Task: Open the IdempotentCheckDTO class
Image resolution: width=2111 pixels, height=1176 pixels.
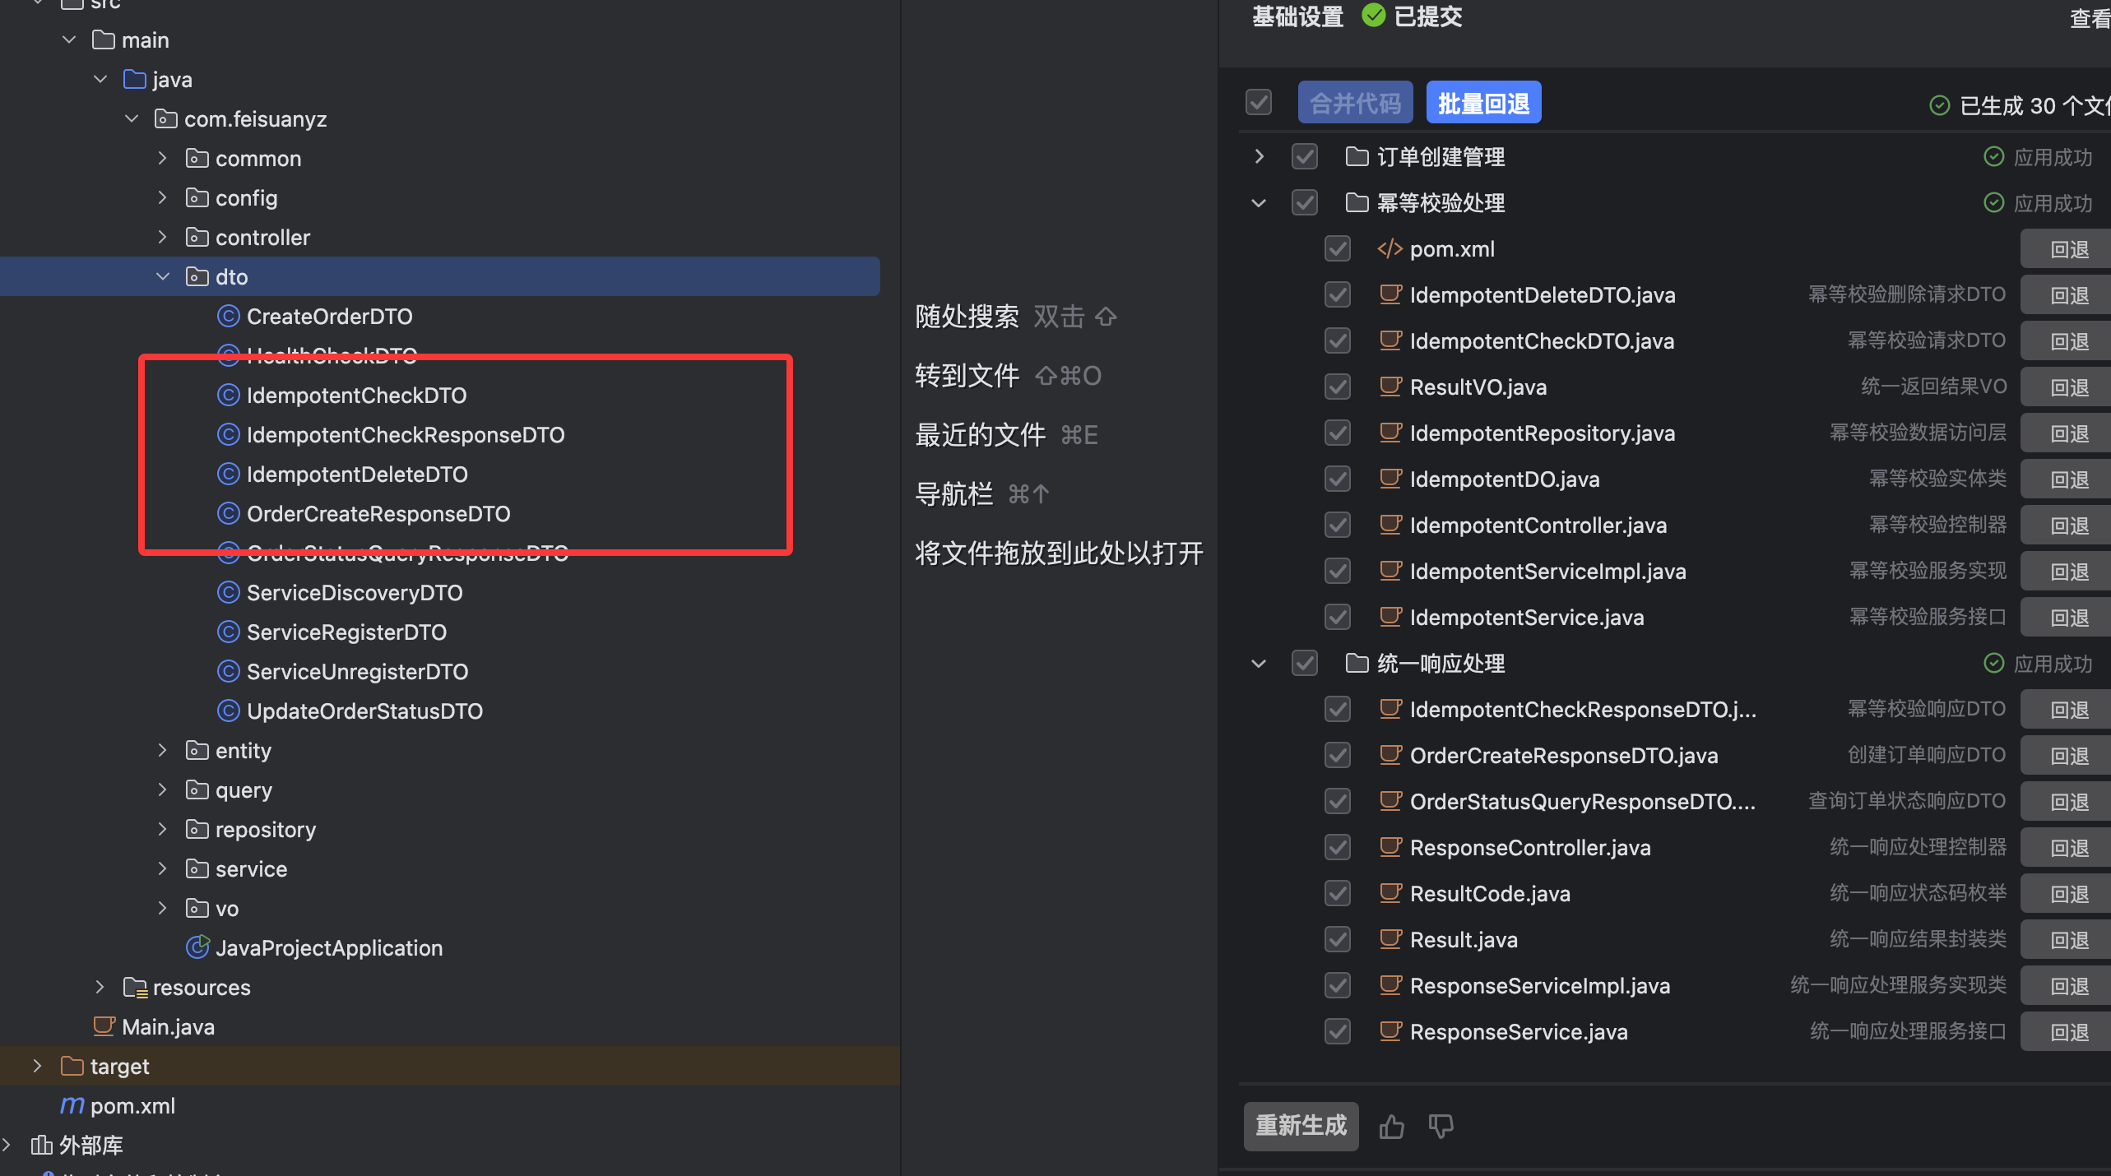Action: [x=356, y=396]
